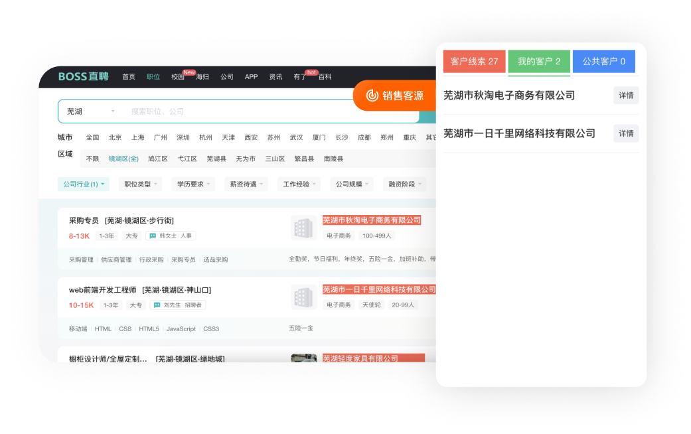
Task: Select city 长沙
Action: point(342,137)
